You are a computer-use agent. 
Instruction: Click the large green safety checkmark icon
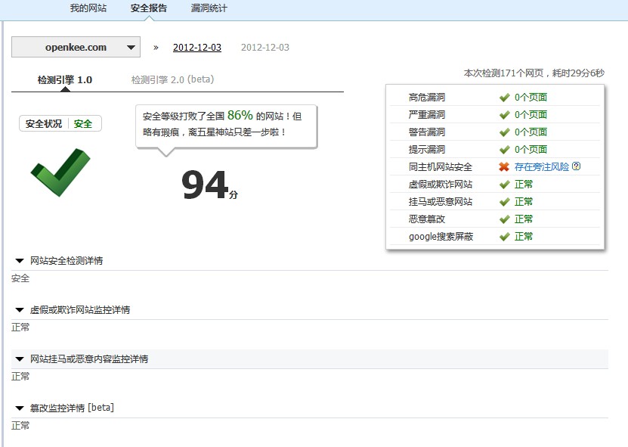60,172
